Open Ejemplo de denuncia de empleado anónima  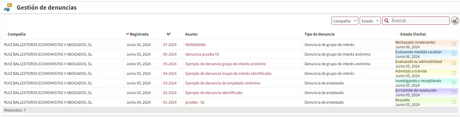(x=223, y=83)
